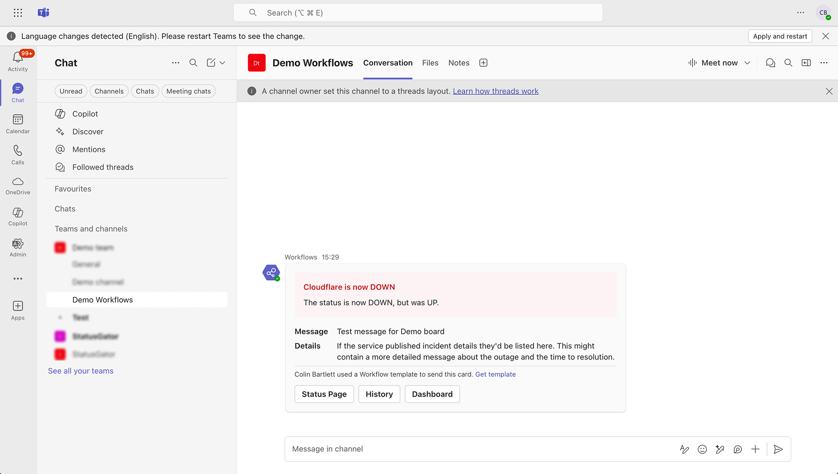Open the emoji picker
Image resolution: width=838 pixels, height=474 pixels.
pos(702,449)
